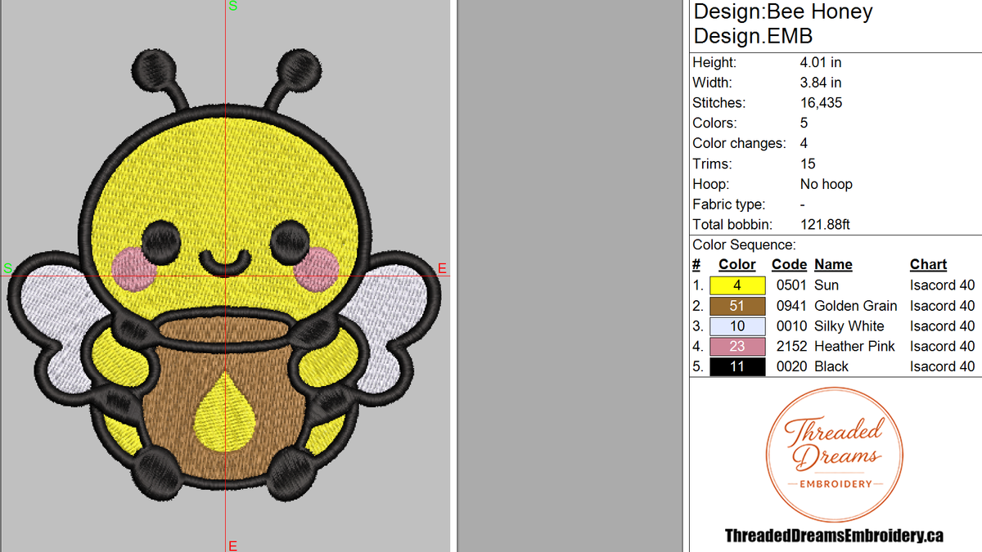This screenshot has height=552, width=982.
Task: Click the Golden Grain color swatch
Action: tap(737, 306)
